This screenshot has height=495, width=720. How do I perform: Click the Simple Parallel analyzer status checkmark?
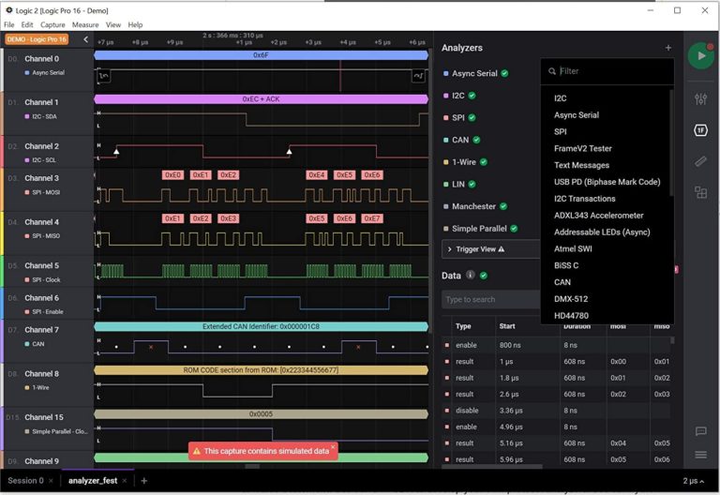[514, 229]
